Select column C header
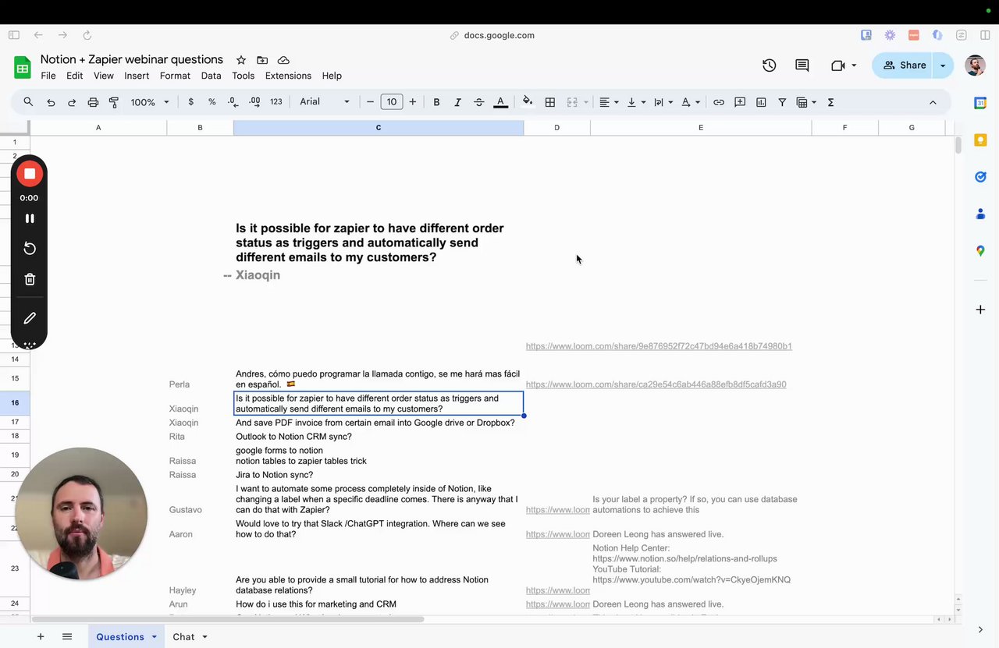The height and width of the screenshot is (648, 999). coord(379,128)
